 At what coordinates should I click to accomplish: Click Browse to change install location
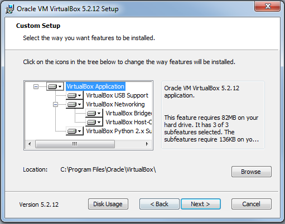coord(252,172)
